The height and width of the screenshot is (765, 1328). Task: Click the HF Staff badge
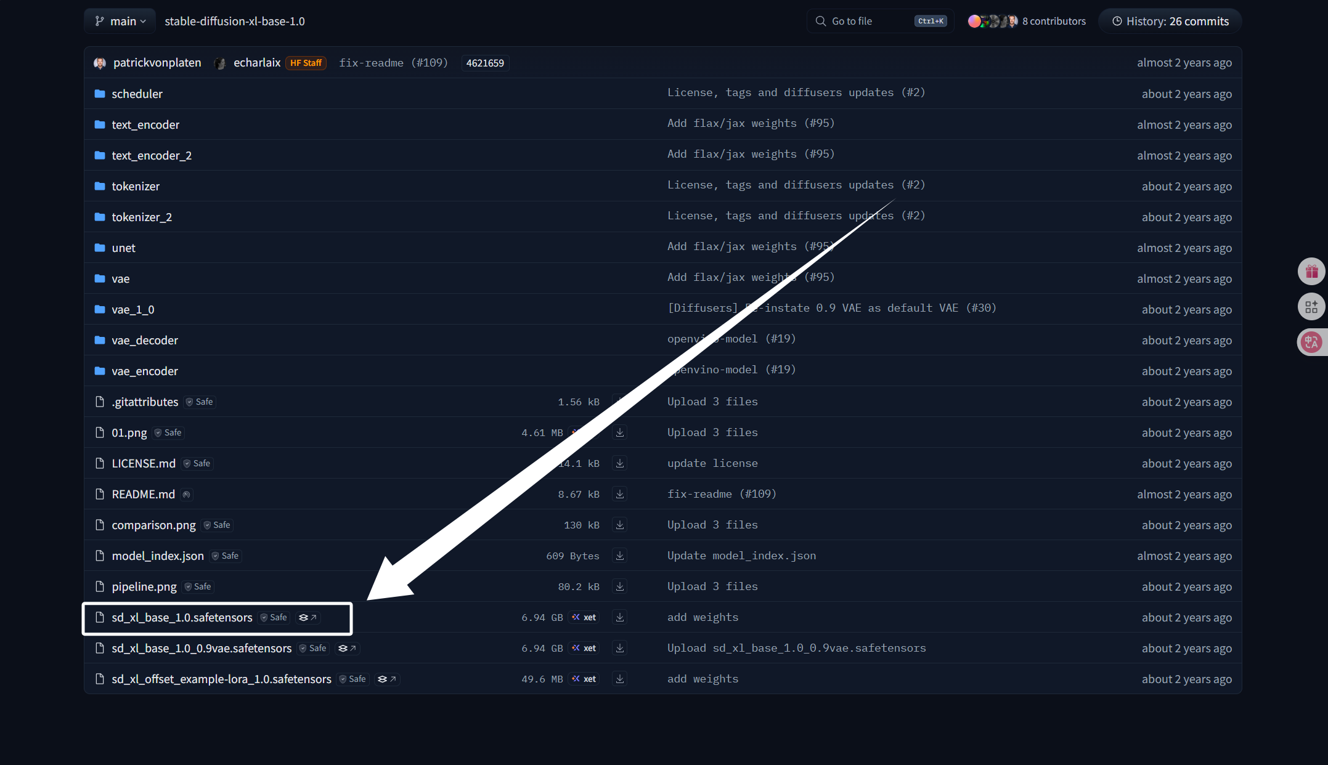point(306,63)
